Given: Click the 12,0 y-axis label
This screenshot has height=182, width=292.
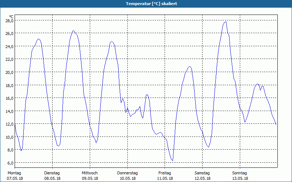Looking at the screenshot, I should tap(9, 124).
